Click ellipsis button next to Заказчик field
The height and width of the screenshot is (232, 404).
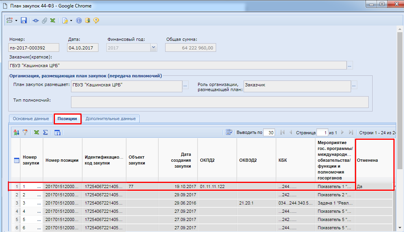pos(350,65)
